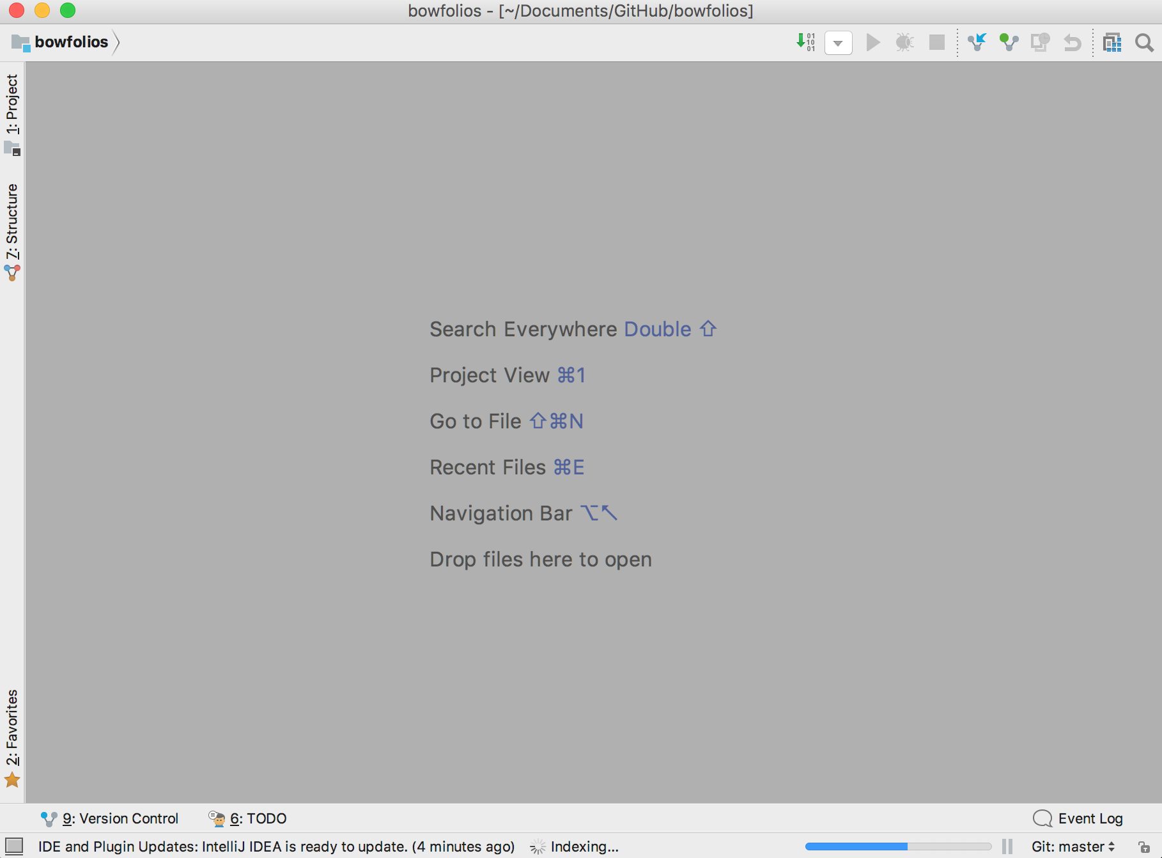Click the Favorites star icon
Image resolution: width=1162 pixels, height=858 pixels.
pos(12,780)
